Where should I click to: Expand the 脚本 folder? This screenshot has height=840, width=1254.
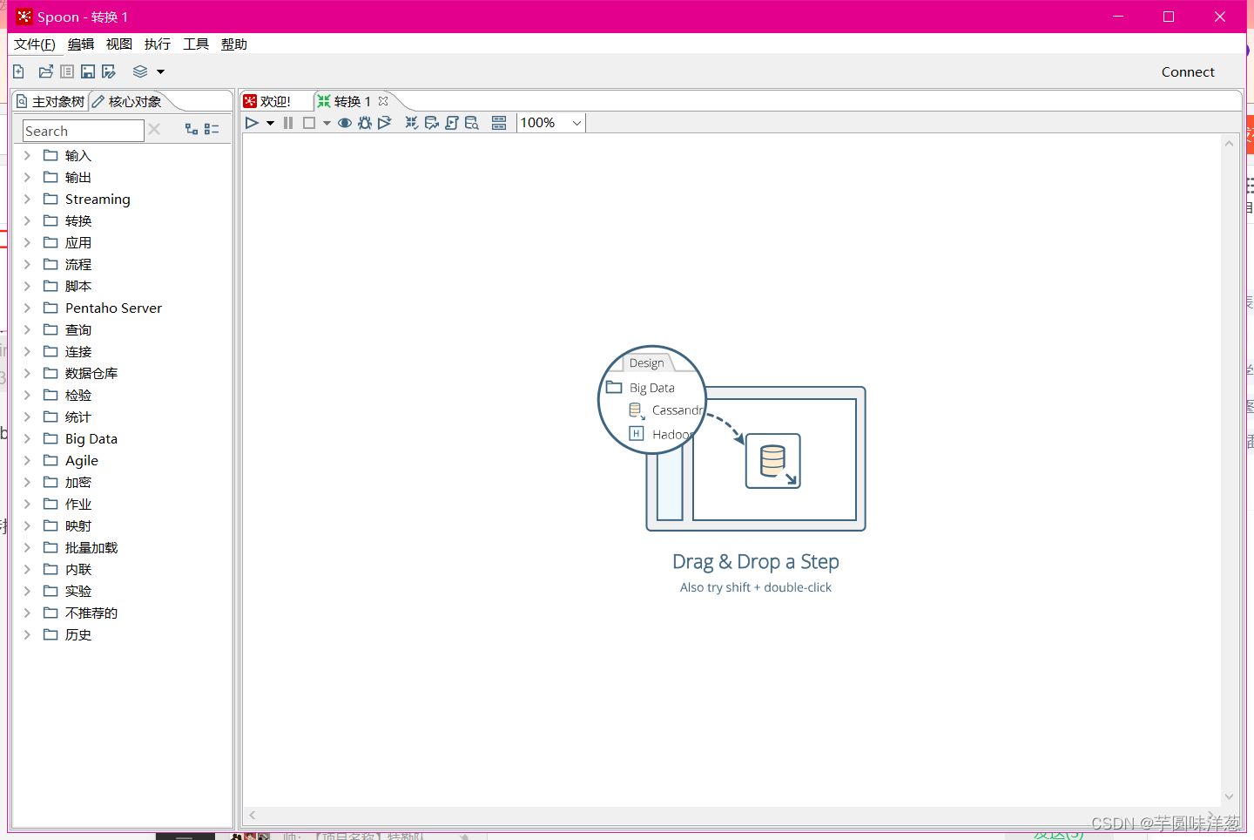point(27,286)
